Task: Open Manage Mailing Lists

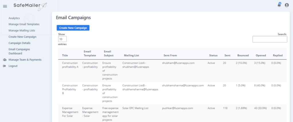Action: [22, 30]
